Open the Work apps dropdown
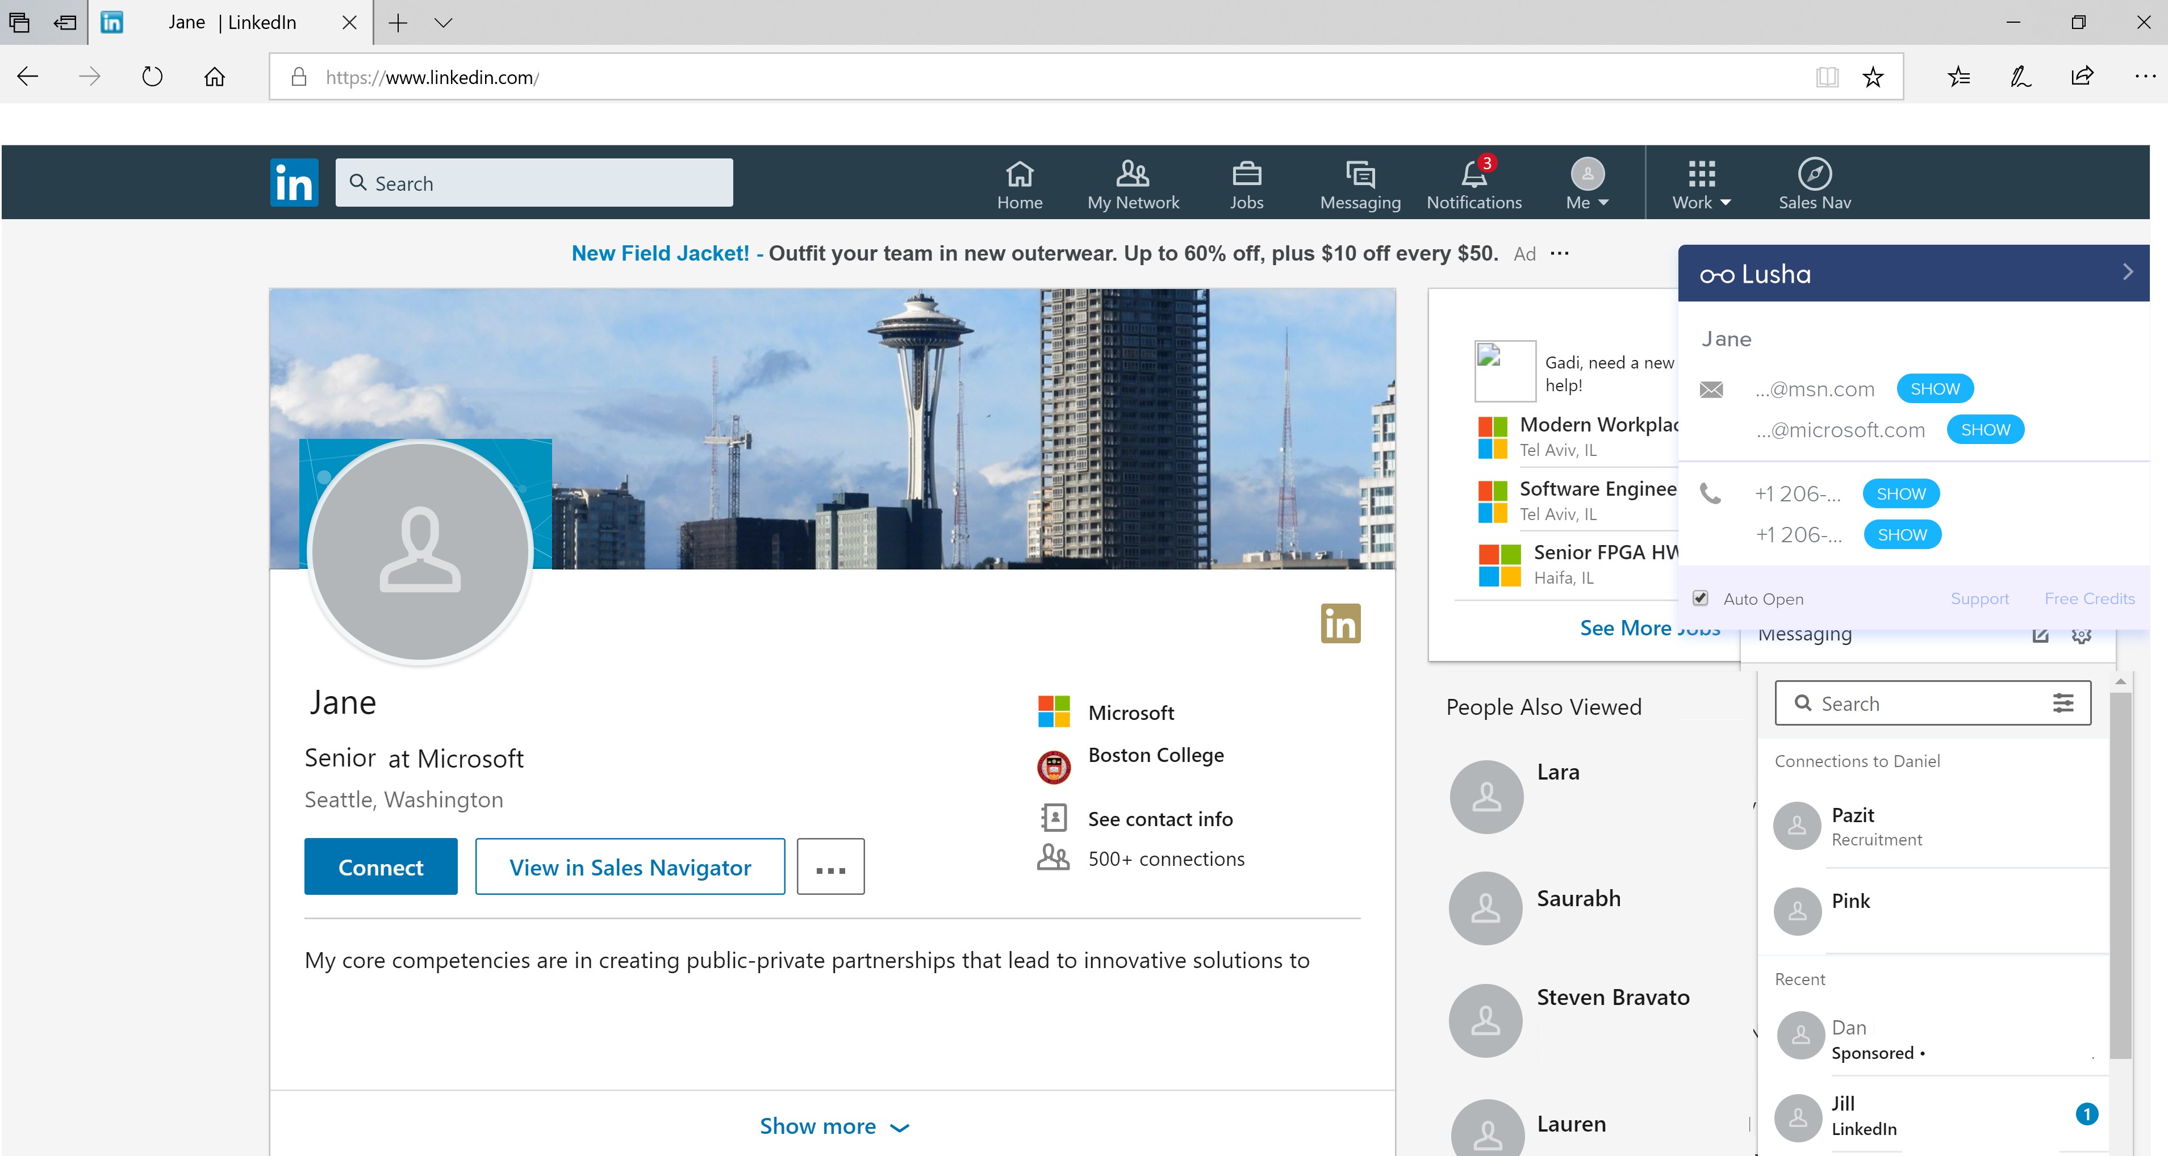 pyautogui.click(x=1701, y=185)
